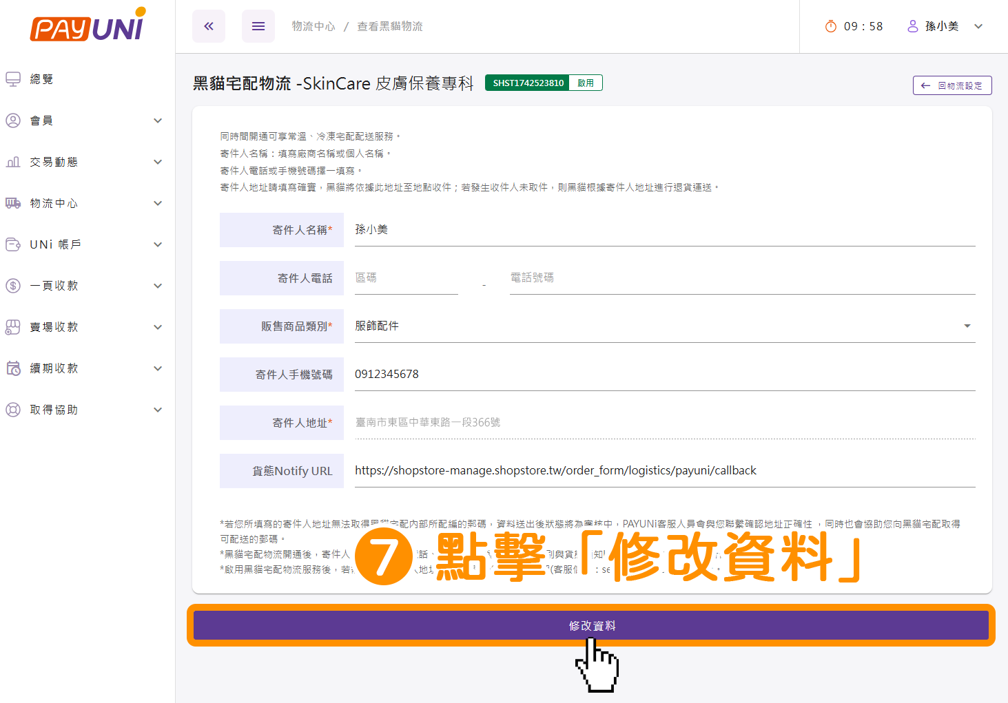Click 寄件人手機號碼 field with 0912345678

point(665,374)
